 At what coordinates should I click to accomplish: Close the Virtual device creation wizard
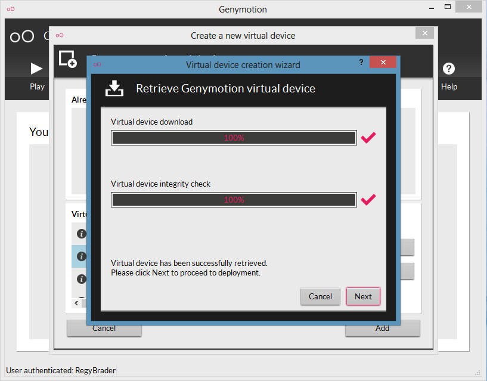point(383,62)
